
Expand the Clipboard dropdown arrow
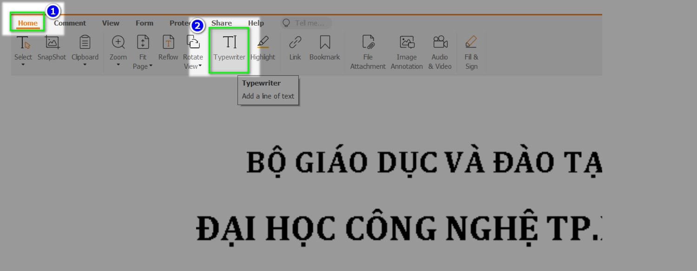85,65
